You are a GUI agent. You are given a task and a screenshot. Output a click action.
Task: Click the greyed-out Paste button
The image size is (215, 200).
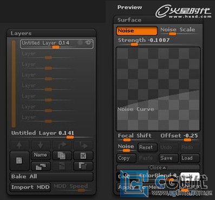point(147,158)
